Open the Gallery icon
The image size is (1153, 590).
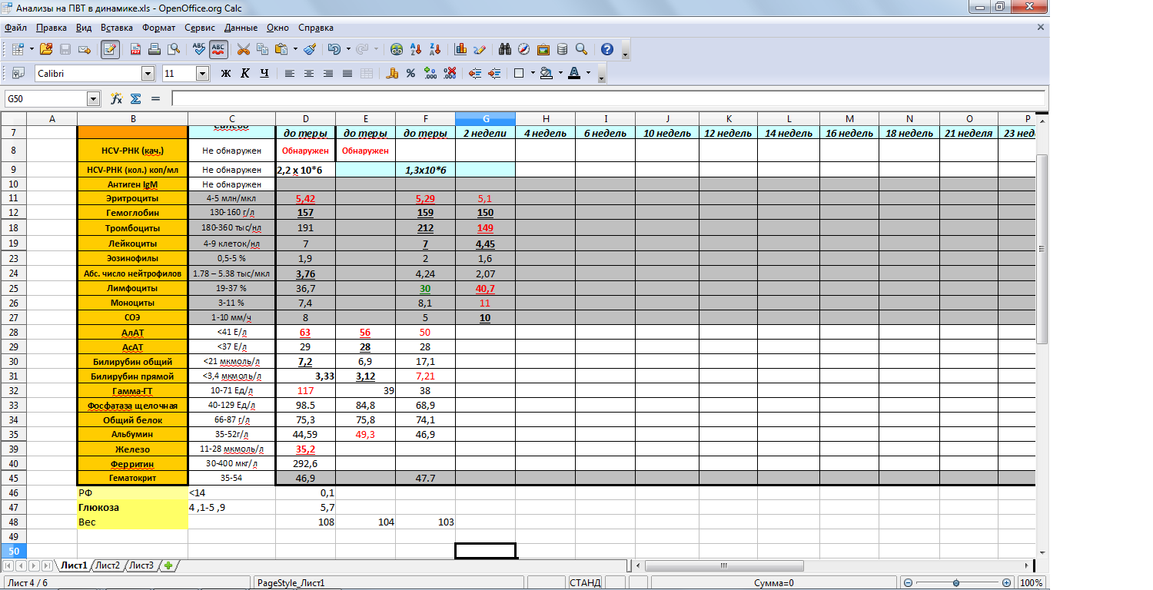[543, 49]
